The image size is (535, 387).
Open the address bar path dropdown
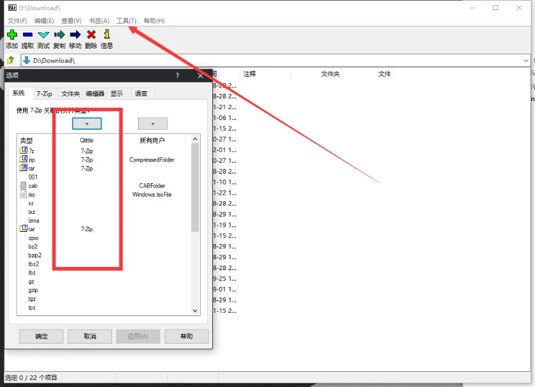coord(526,61)
